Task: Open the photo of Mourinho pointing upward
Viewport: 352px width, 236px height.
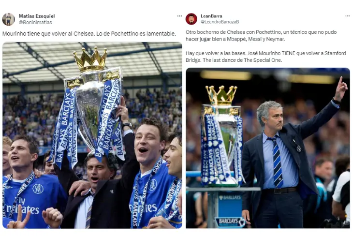Action: (x=268, y=148)
